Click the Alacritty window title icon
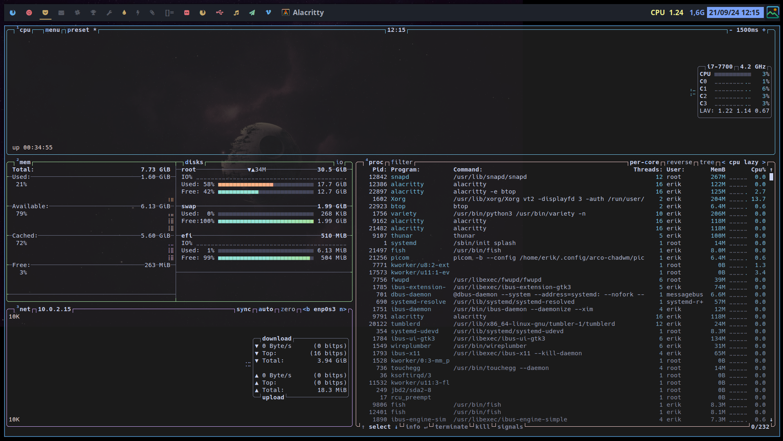Image resolution: width=783 pixels, height=441 pixels. click(x=286, y=13)
